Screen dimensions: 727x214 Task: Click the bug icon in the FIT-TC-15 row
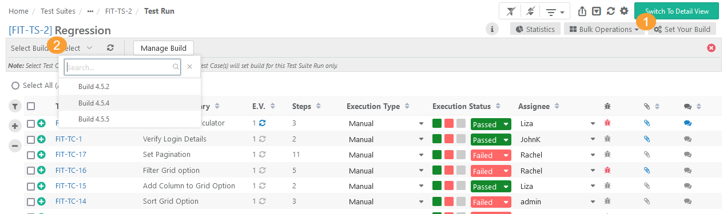click(x=607, y=185)
